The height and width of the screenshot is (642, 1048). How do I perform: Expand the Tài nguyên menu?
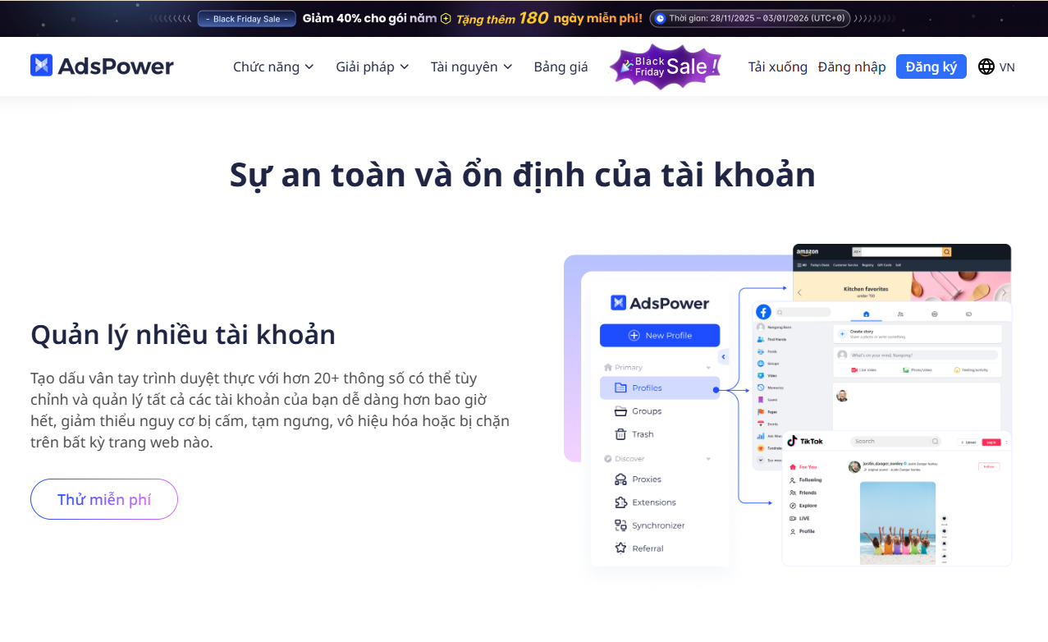click(x=471, y=66)
